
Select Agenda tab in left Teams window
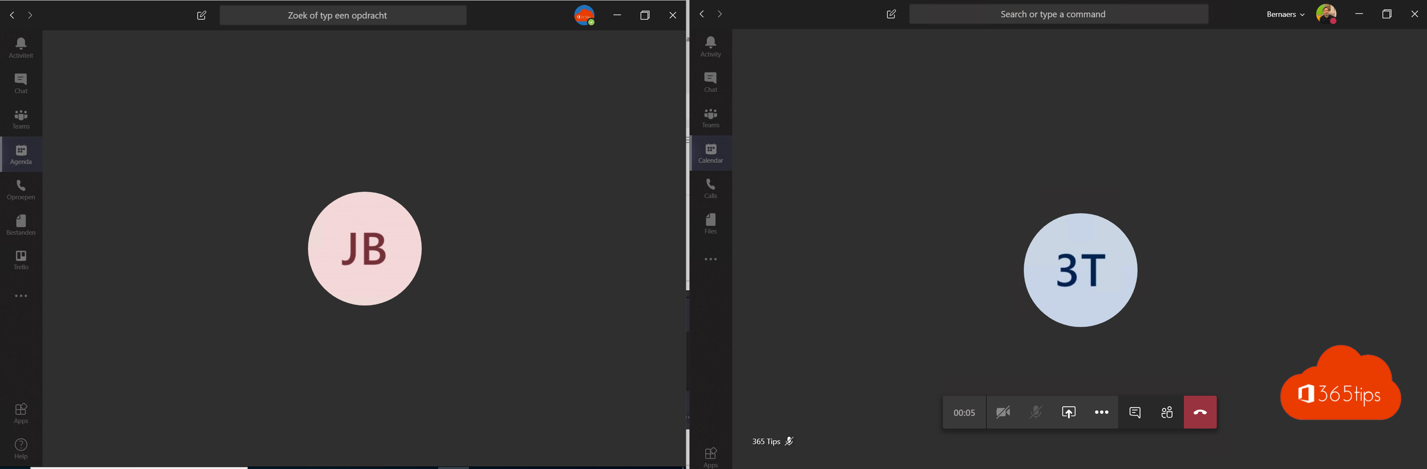(20, 154)
